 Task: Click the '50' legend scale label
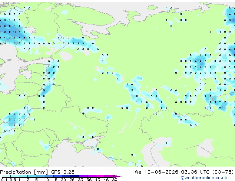tap(115, 180)
